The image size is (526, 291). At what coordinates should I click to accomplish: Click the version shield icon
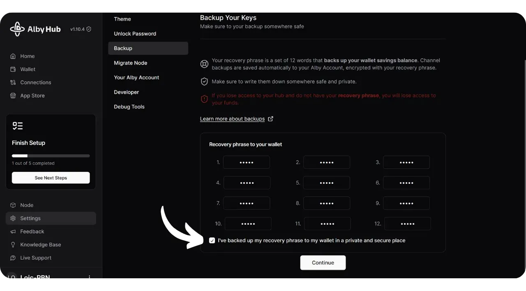coord(89,29)
